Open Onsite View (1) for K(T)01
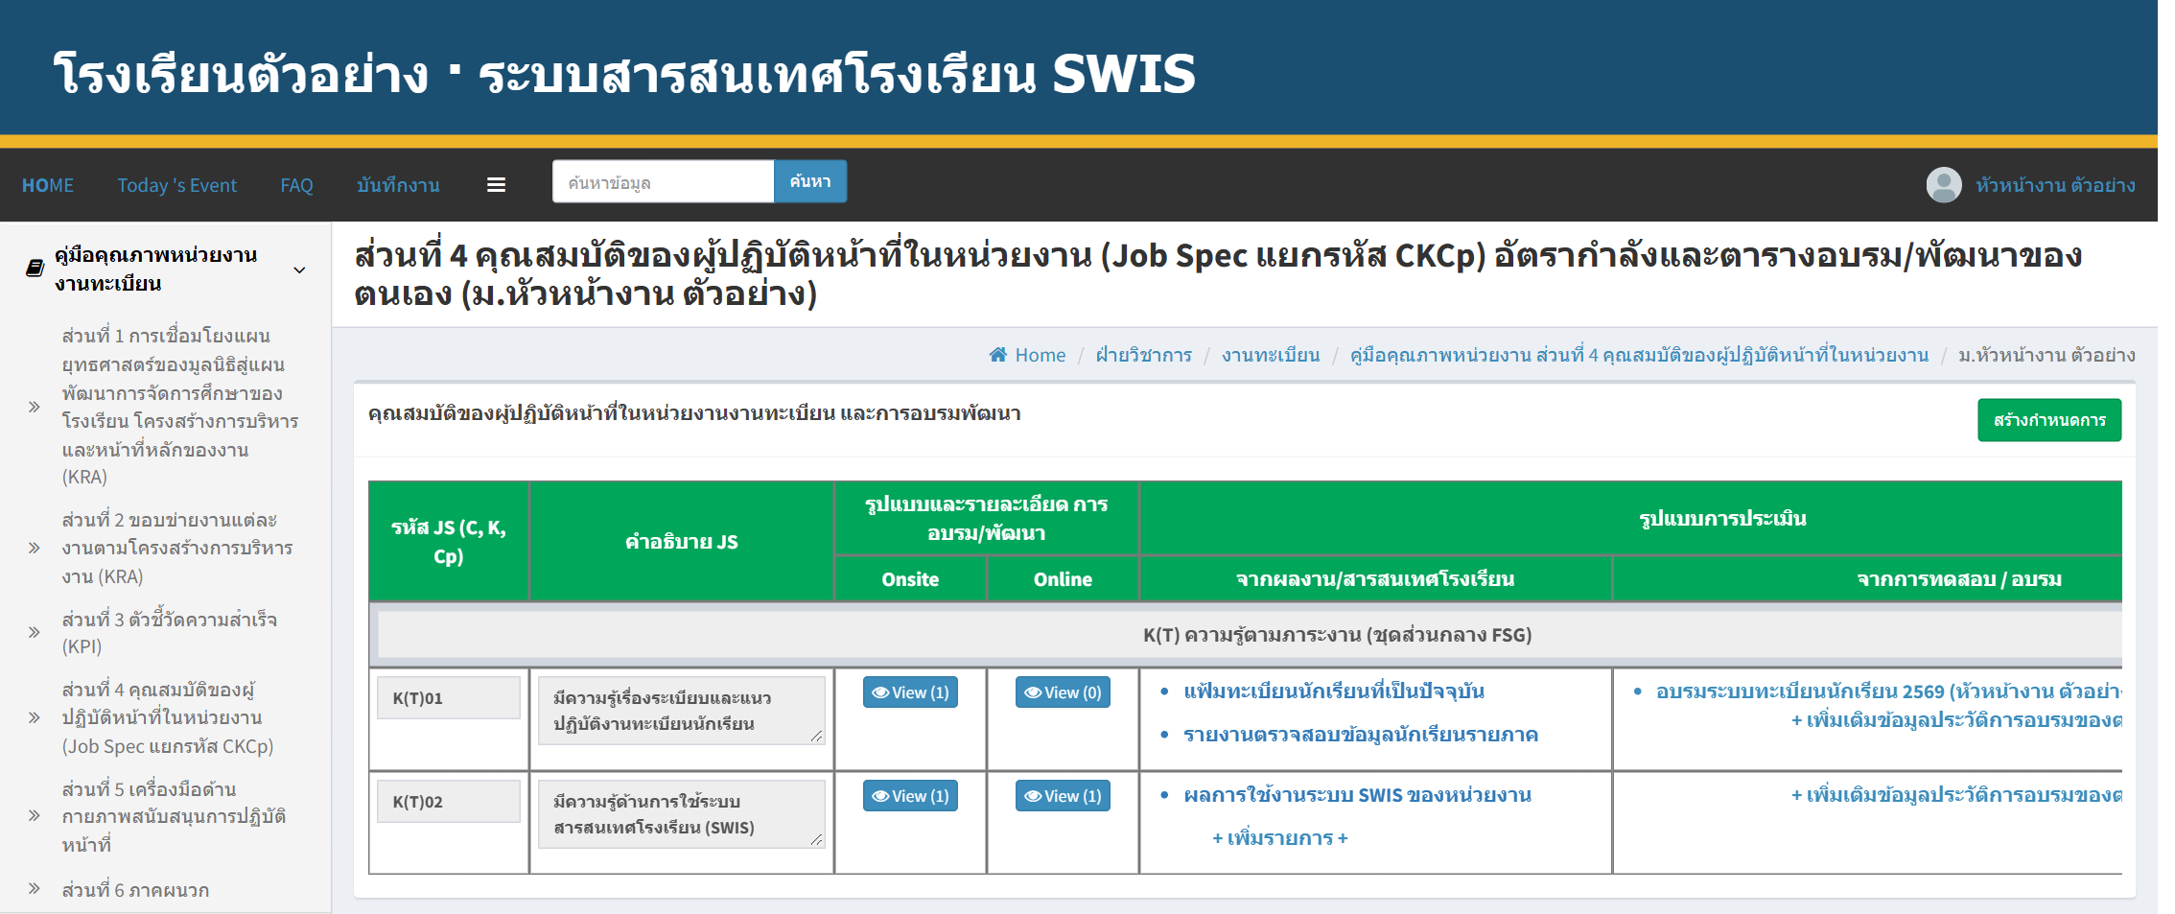 tap(910, 692)
